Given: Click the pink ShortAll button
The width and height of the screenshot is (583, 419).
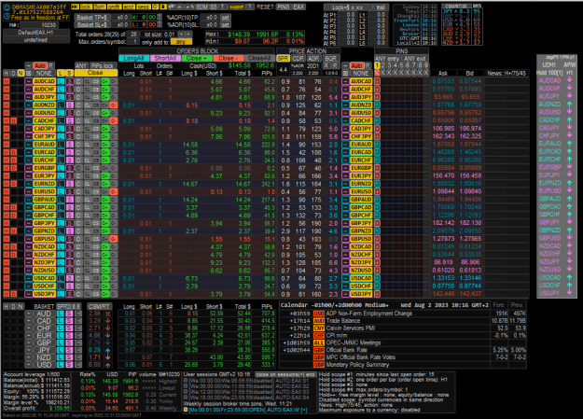Looking at the screenshot, I should (x=165, y=59).
